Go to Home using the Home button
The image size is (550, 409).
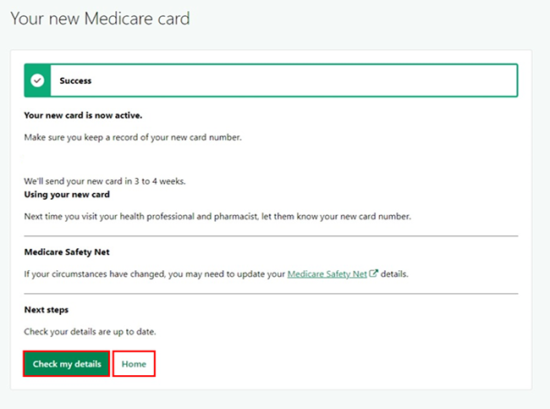pos(134,364)
